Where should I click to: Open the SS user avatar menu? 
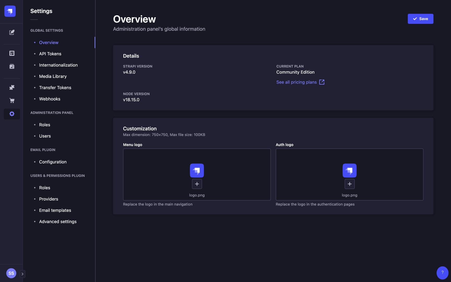coord(11,273)
